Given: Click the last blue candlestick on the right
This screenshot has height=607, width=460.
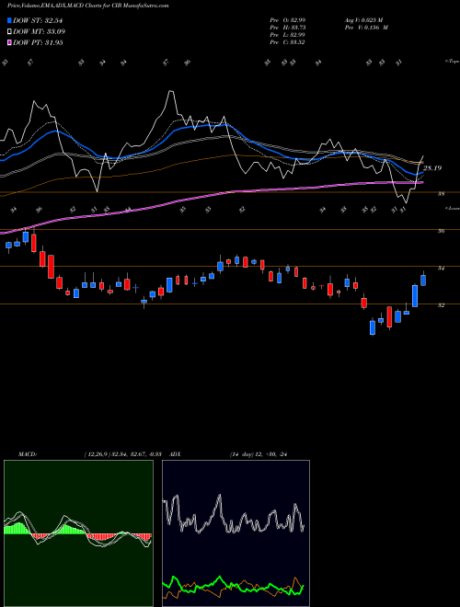Looking at the screenshot, I should point(423,280).
